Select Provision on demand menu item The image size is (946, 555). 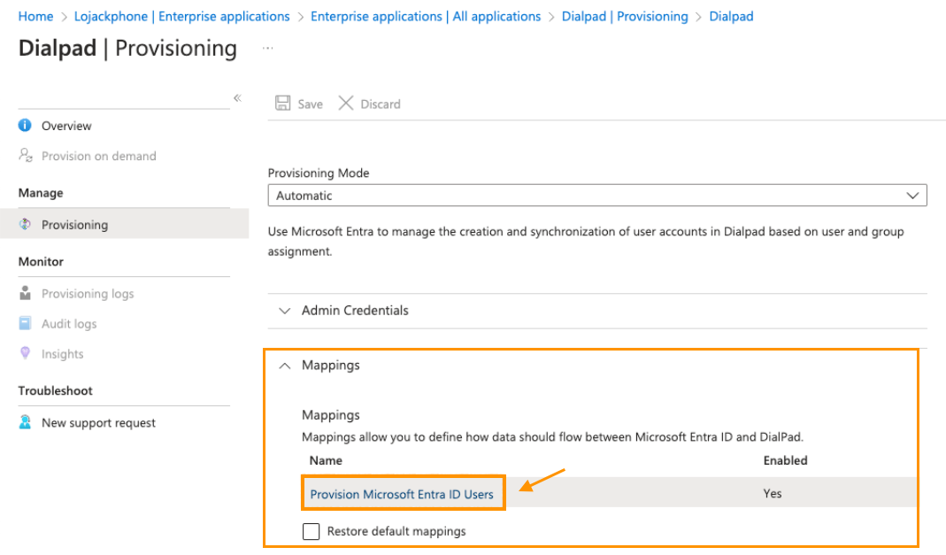pos(99,157)
